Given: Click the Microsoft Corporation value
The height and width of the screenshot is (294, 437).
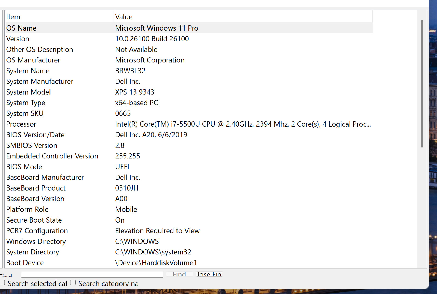Looking at the screenshot, I should 150,60.
